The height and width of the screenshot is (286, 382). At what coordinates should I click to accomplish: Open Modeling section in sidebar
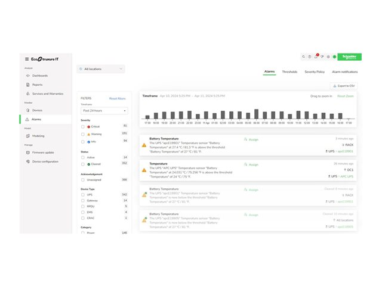pos(38,136)
